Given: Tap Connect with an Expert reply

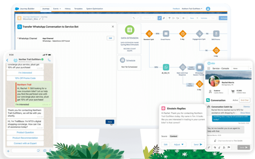Looking at the screenshot, I should click(25, 143).
